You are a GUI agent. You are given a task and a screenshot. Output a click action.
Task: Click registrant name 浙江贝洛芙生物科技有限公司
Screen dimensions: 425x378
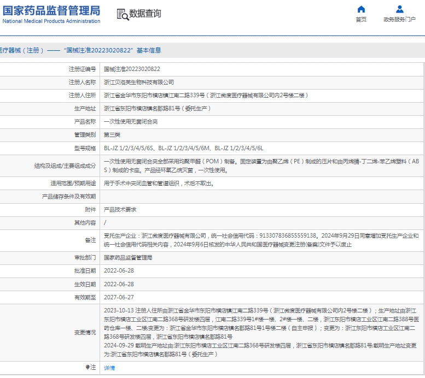[139, 82]
